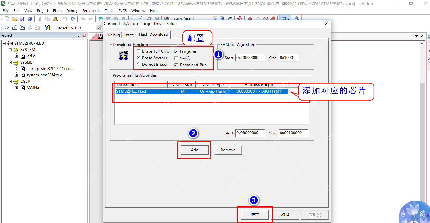Uncheck the Reset and Run checkbox
The width and height of the screenshot is (430, 223).
coord(176,65)
